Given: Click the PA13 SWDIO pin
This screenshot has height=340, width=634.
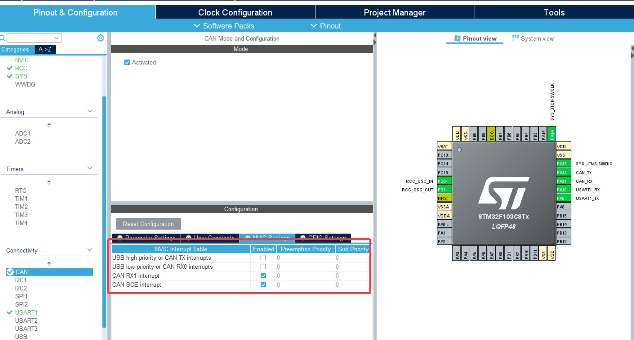Looking at the screenshot, I should click(564, 164).
